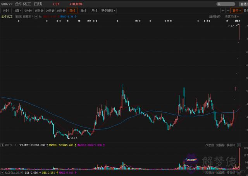
Task: Click the 7.57 peak price arrow marker
Action: point(237,26)
